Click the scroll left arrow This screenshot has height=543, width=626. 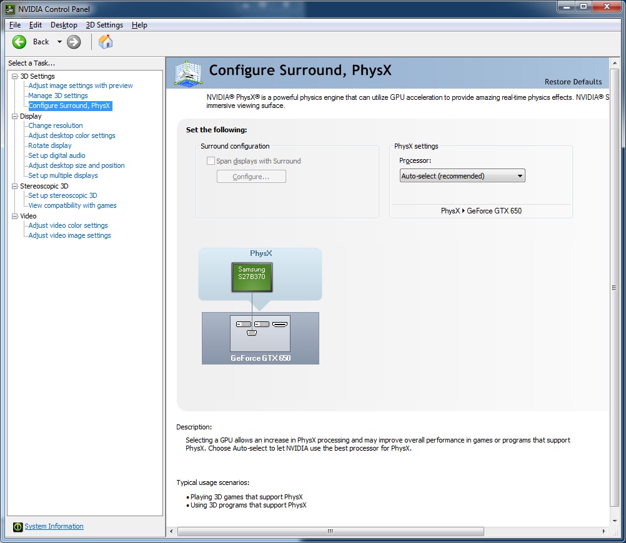tap(171, 531)
